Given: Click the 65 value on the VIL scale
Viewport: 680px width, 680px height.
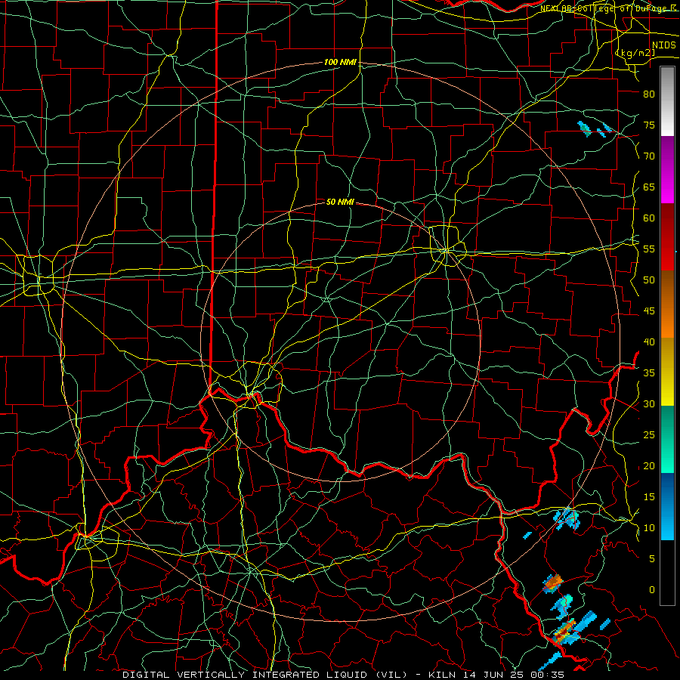Looking at the screenshot, I should 649,187.
